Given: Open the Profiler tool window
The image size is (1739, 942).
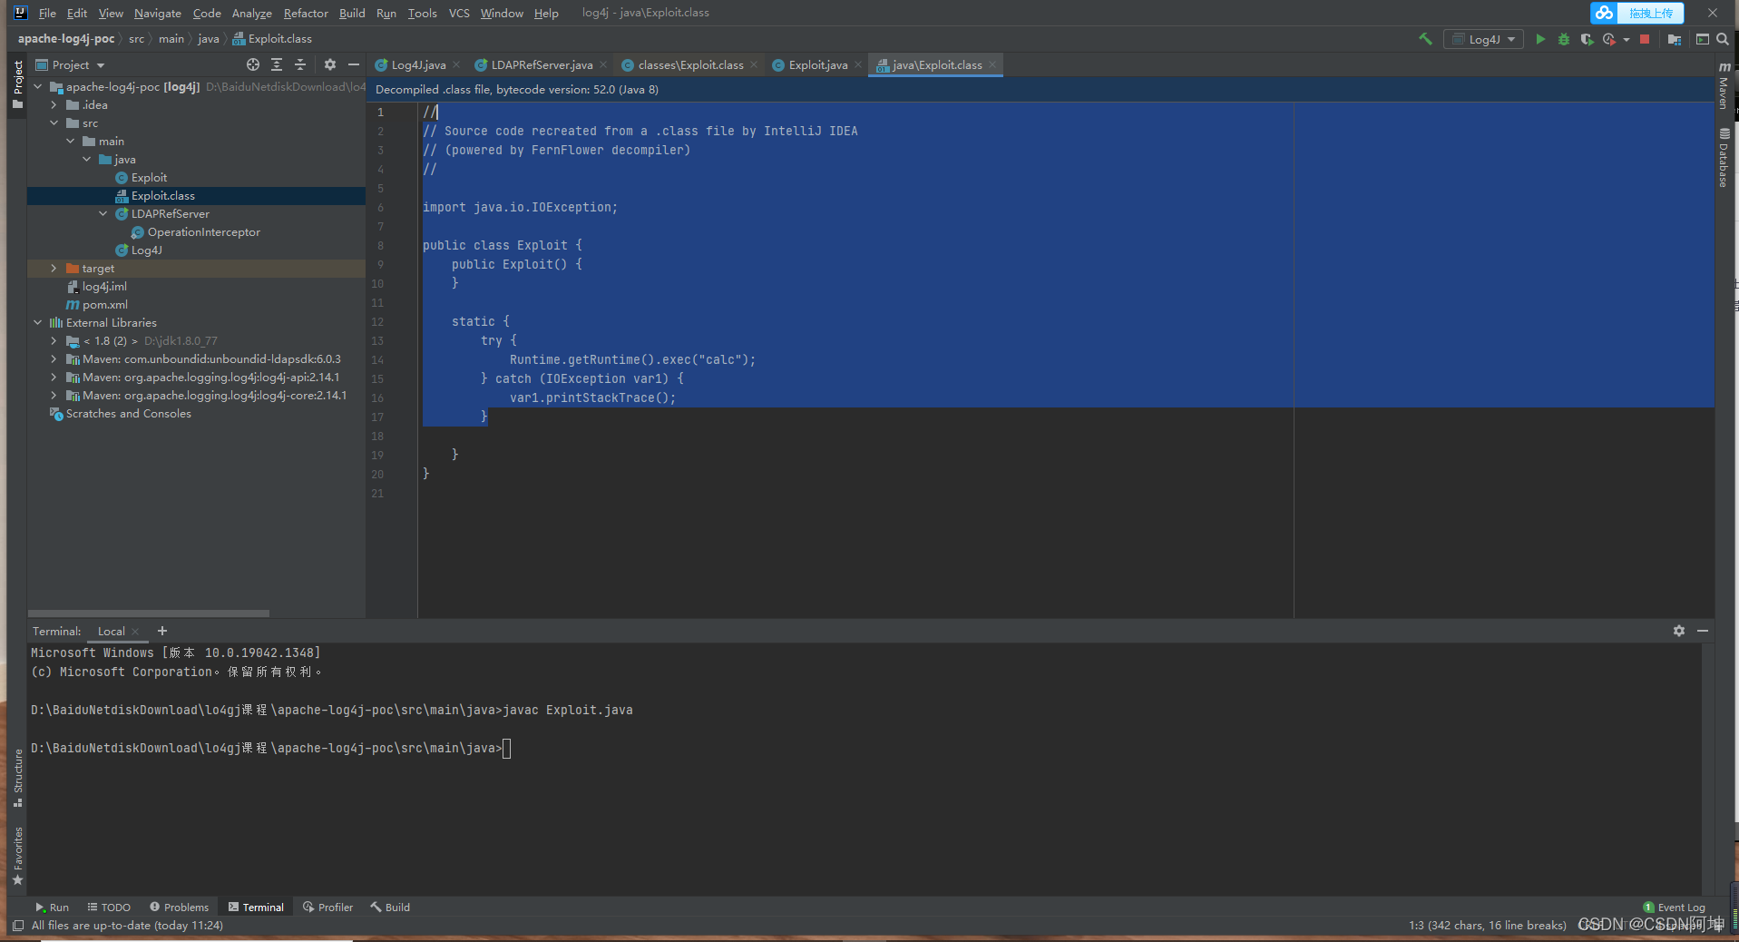Looking at the screenshot, I should (327, 908).
